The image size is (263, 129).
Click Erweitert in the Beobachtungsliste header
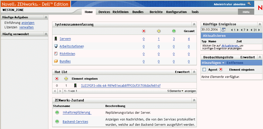point(247,57)
